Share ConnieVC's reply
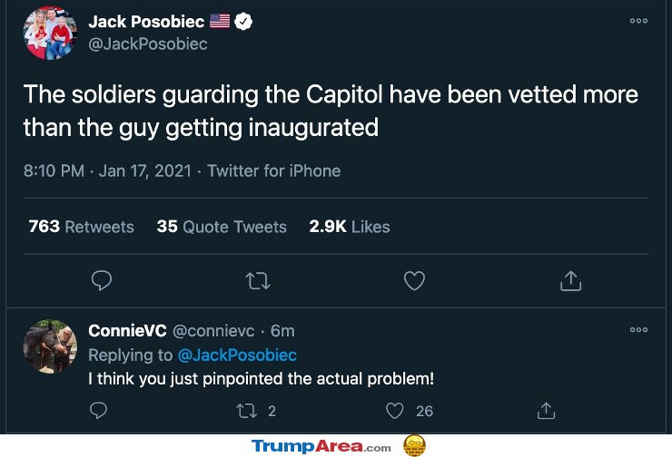 point(546,411)
